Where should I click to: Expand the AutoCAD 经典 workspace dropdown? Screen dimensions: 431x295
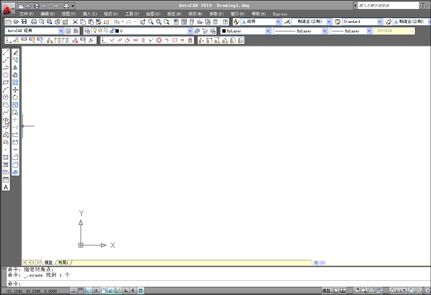point(61,31)
